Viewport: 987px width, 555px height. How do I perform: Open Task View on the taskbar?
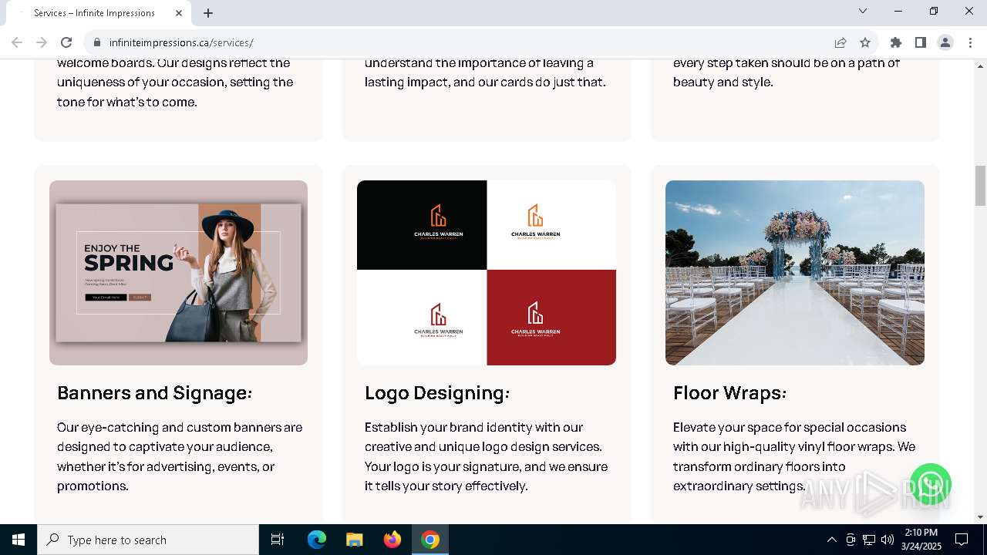pyautogui.click(x=278, y=540)
